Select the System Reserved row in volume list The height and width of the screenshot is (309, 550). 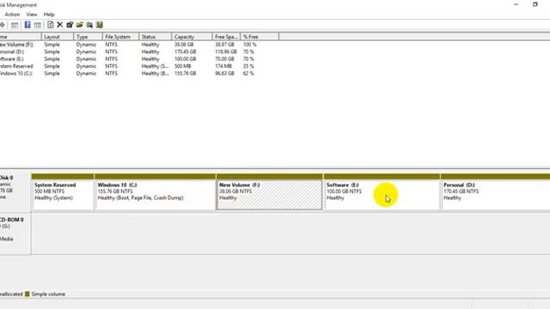pos(129,66)
